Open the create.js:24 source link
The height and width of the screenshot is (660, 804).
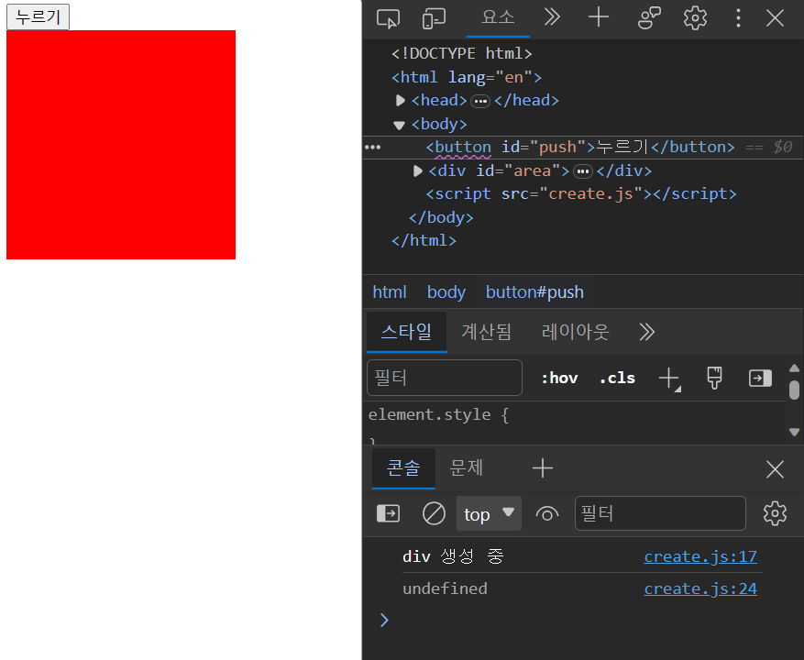click(700, 589)
